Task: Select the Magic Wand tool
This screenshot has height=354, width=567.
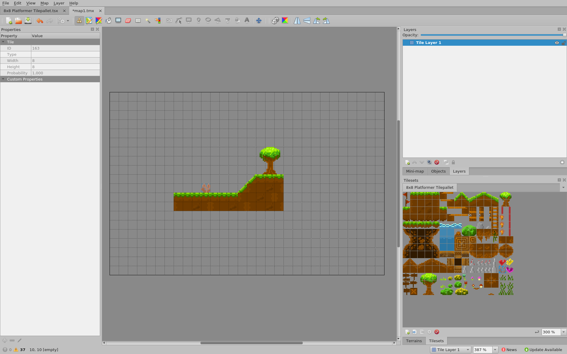Action: (148, 21)
